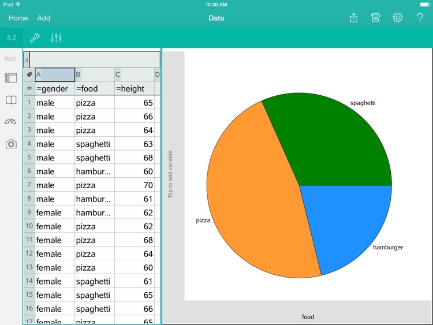This screenshot has width=433, height=325.
Task: Tap the Add button
Action: [x=44, y=18]
